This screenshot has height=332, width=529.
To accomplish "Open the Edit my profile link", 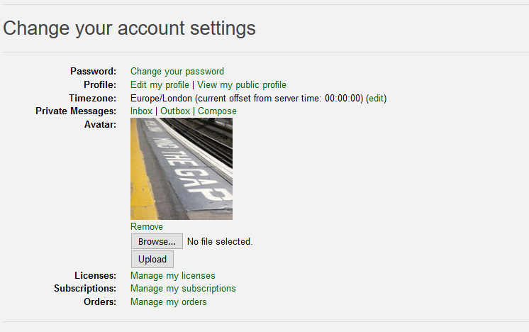I will pyautogui.click(x=160, y=84).
